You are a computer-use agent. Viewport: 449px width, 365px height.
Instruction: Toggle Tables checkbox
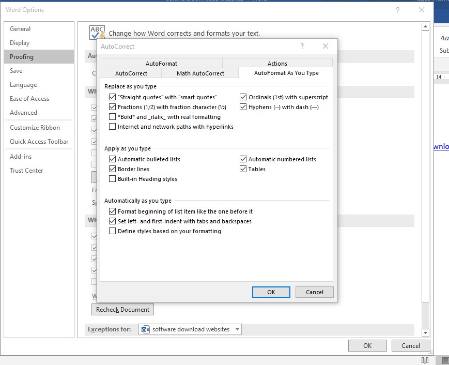pyautogui.click(x=243, y=169)
